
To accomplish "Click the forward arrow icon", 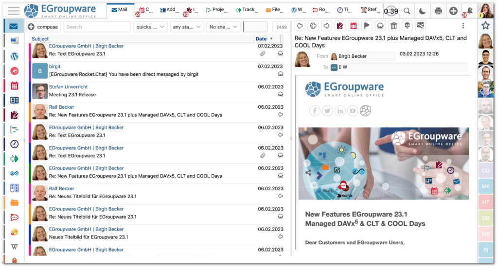I will point(326,26).
